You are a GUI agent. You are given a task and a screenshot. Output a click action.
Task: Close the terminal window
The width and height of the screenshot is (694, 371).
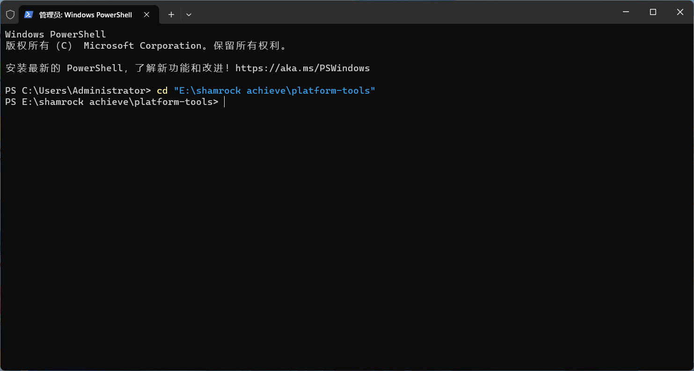click(x=680, y=12)
